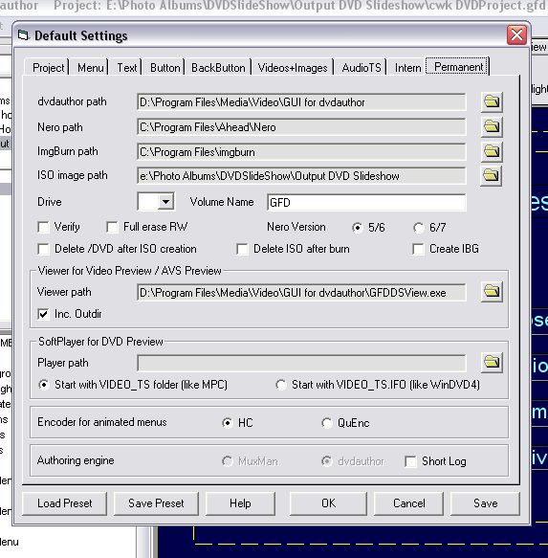Click the Load Preset button

pyautogui.click(x=64, y=503)
